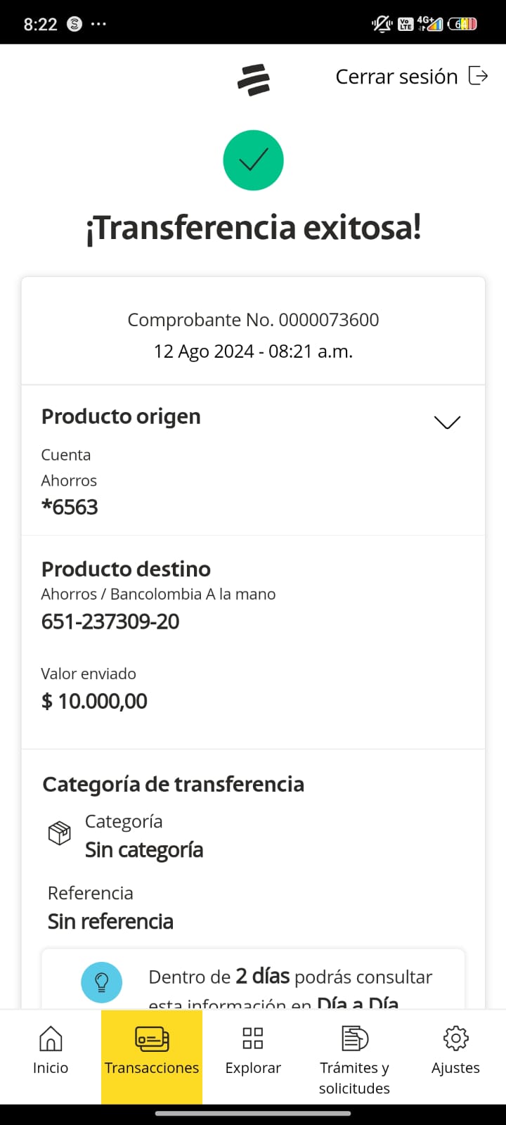The height and width of the screenshot is (1125, 506).
Task: Tap the Sin categoría label
Action: pyautogui.click(x=144, y=850)
